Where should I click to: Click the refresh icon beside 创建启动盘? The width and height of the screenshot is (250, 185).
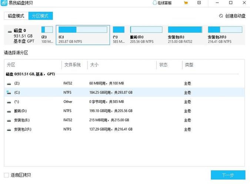coord(221,16)
